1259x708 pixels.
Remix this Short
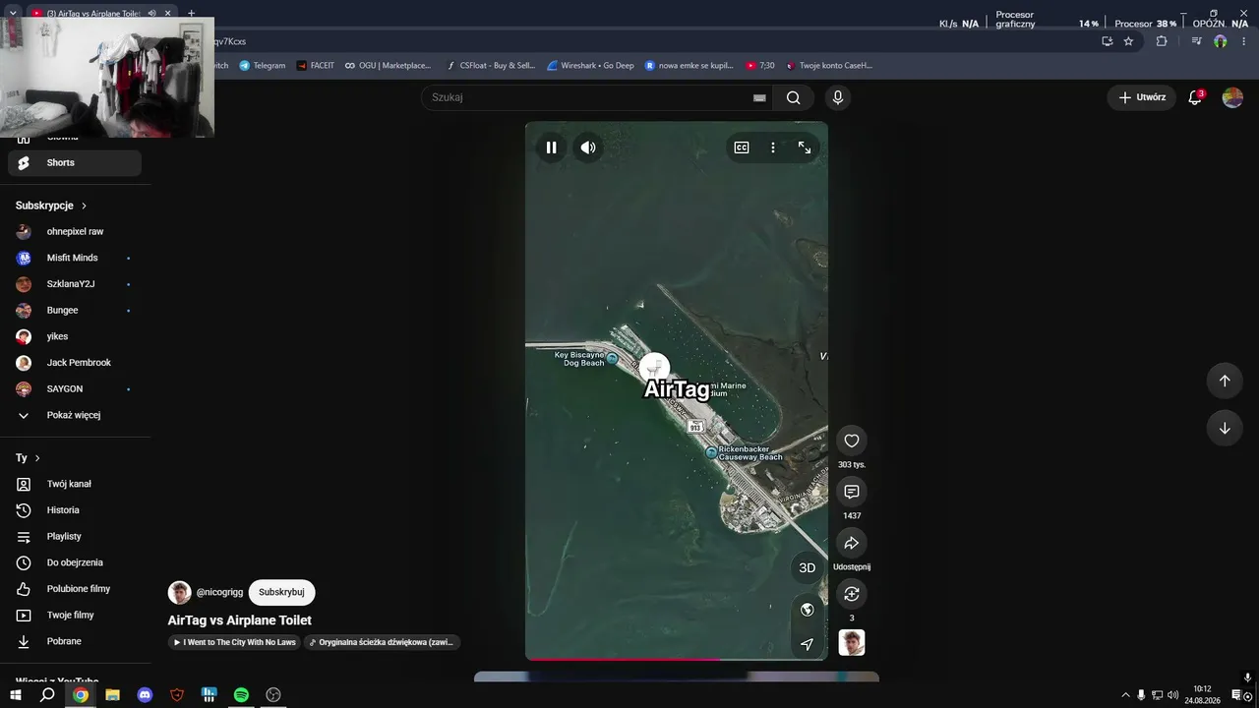pos(852,594)
